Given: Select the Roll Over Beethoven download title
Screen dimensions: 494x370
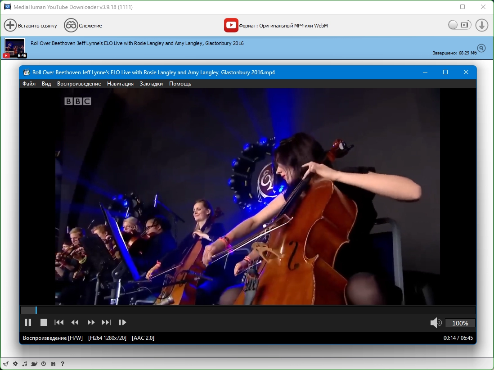Looking at the screenshot, I should (137, 43).
